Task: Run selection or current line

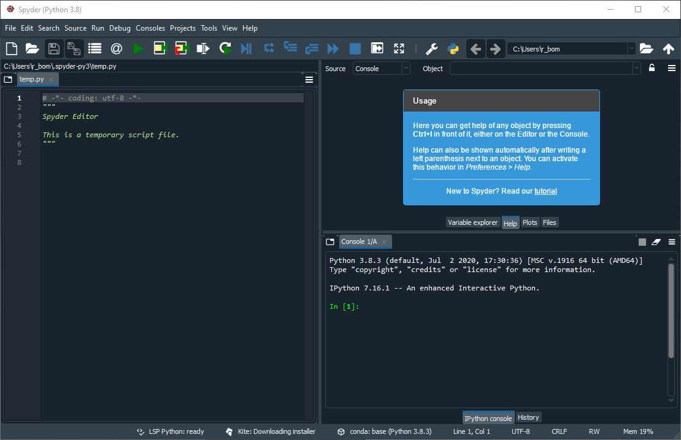Action: tap(203, 48)
